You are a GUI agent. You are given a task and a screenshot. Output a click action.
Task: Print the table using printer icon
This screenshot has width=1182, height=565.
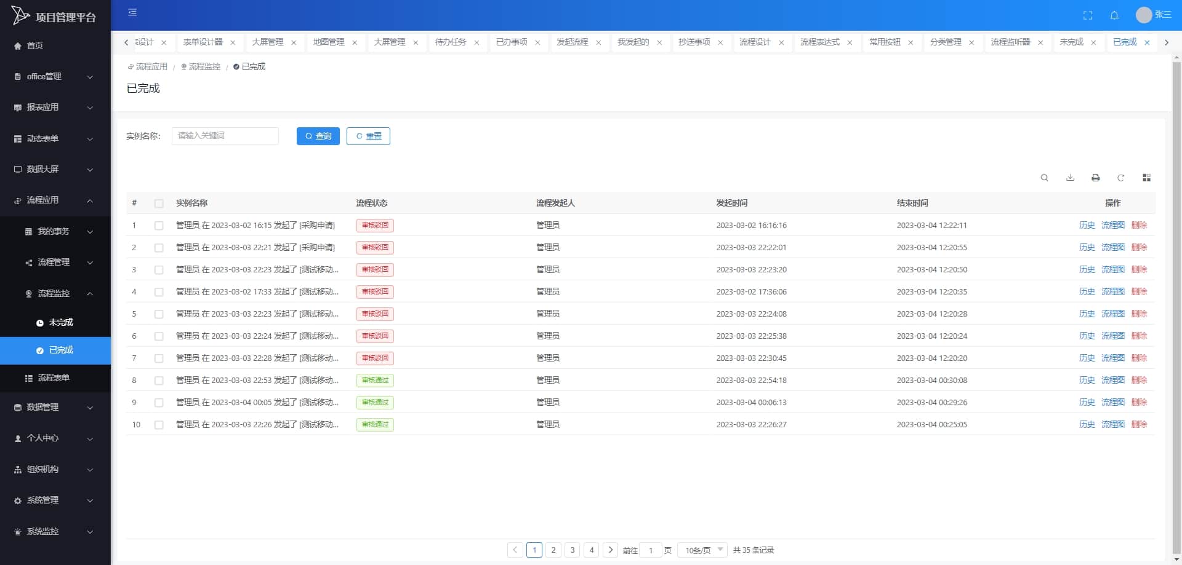(x=1096, y=178)
